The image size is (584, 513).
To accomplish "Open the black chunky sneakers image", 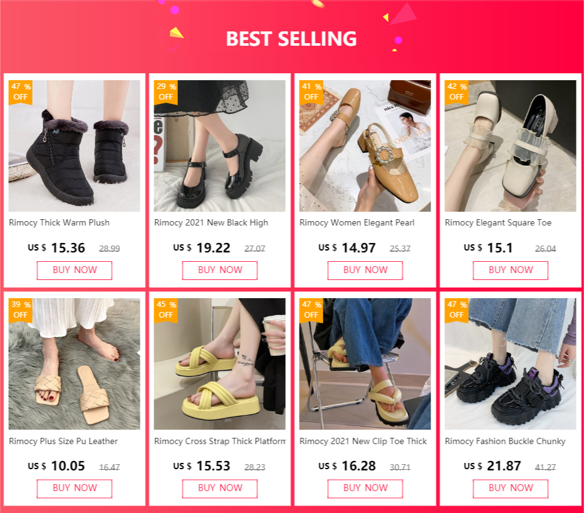I will 510,364.
